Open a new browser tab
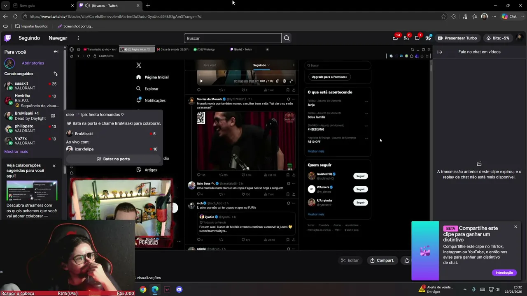Screen dimensions: 527x296 tap(148, 5)
